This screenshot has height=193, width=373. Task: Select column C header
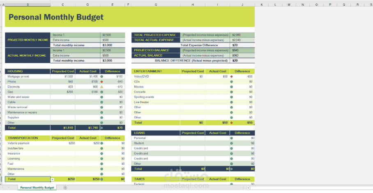[x=63, y=5]
